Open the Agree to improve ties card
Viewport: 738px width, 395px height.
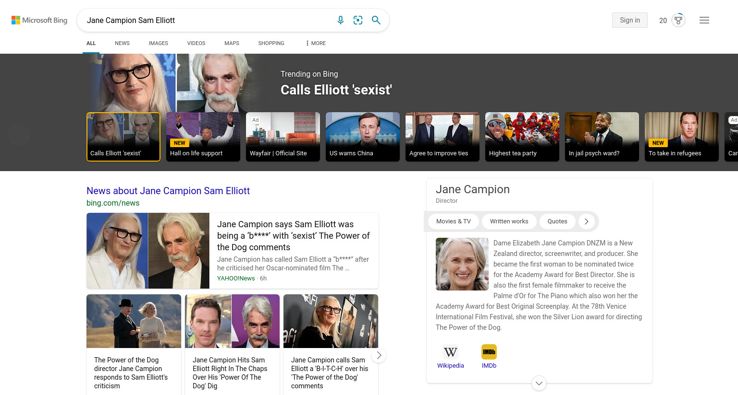pyautogui.click(x=443, y=137)
